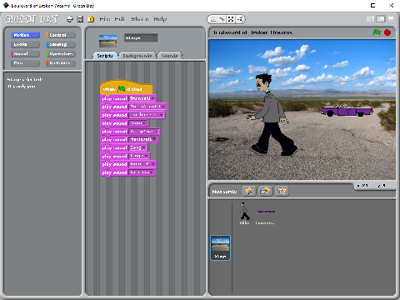400x300 pixels.
Task: Open the Help menu
Action: click(x=160, y=19)
